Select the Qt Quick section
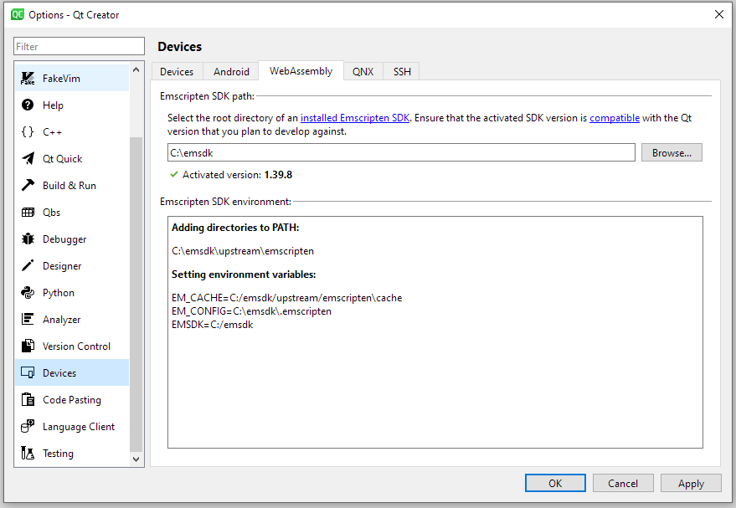 point(59,158)
